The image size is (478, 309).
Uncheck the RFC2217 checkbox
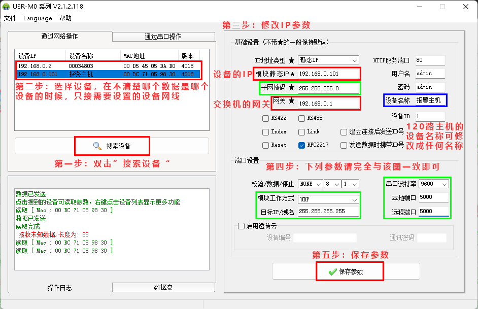(301, 145)
